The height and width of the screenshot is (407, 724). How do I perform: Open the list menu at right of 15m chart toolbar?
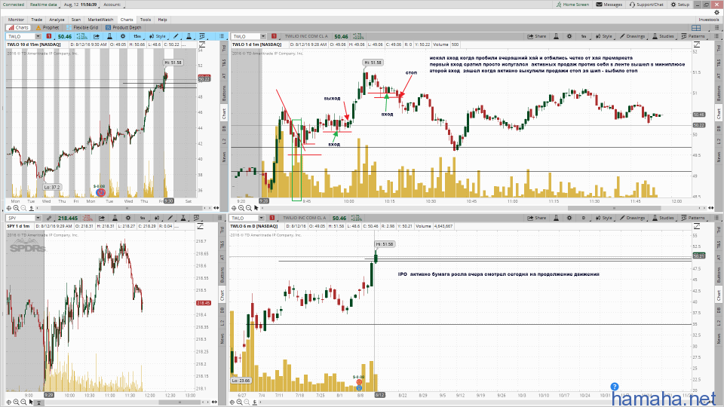pyautogui.click(x=222, y=36)
